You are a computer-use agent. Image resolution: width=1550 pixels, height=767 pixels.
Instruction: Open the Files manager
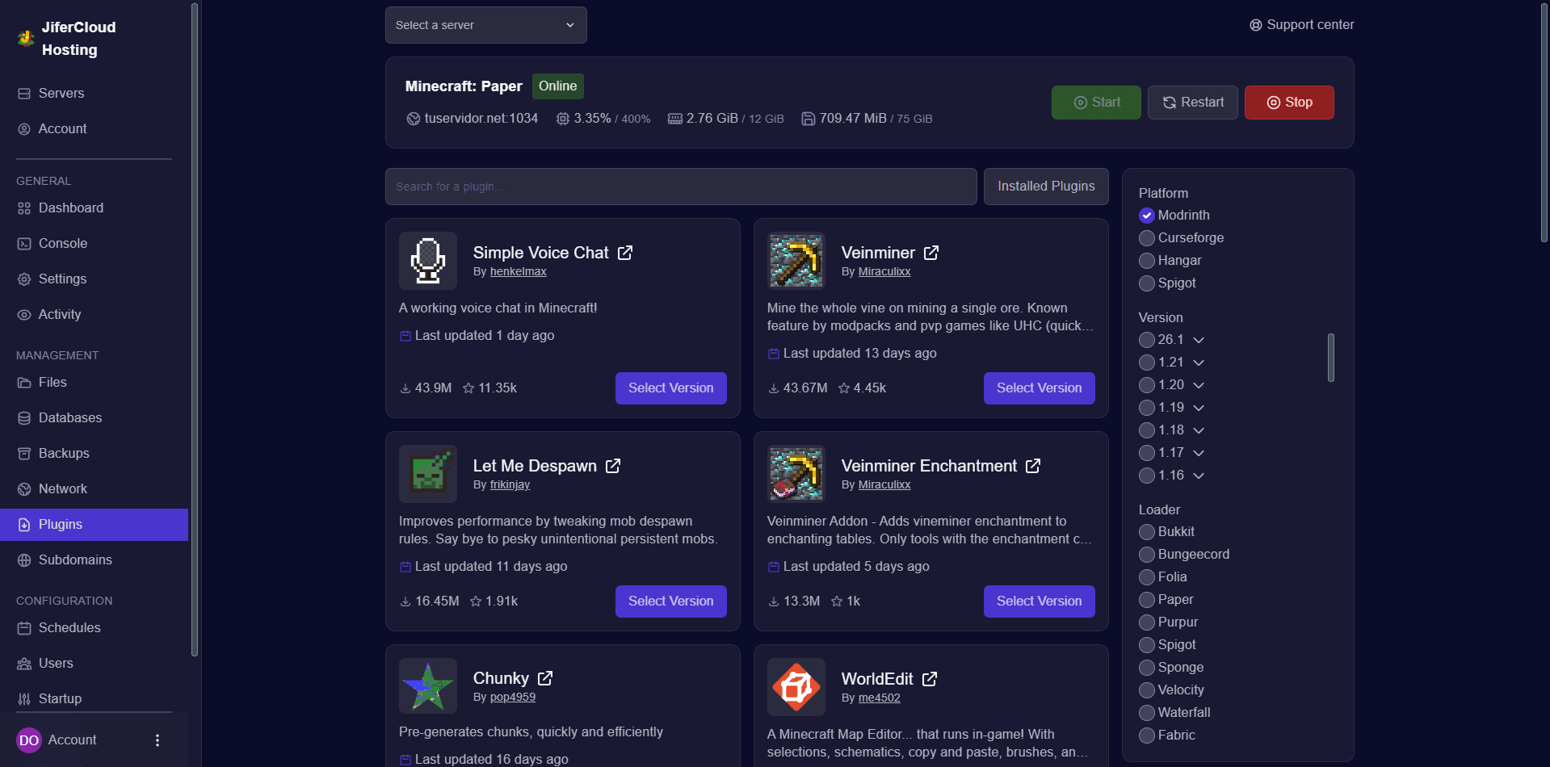pyautogui.click(x=94, y=383)
